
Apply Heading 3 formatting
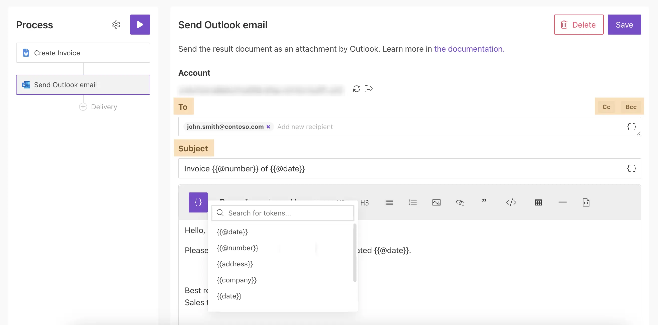click(x=364, y=203)
